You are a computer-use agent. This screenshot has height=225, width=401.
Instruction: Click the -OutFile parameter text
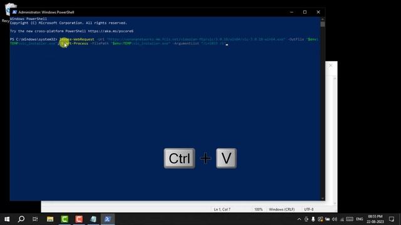[x=296, y=39]
